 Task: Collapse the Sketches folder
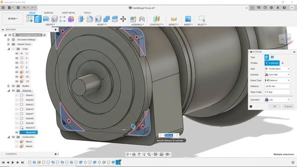click(8, 91)
